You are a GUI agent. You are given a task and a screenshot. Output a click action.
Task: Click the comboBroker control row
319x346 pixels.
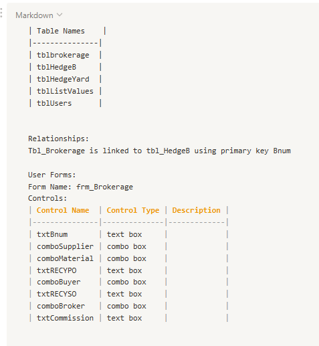129,306
